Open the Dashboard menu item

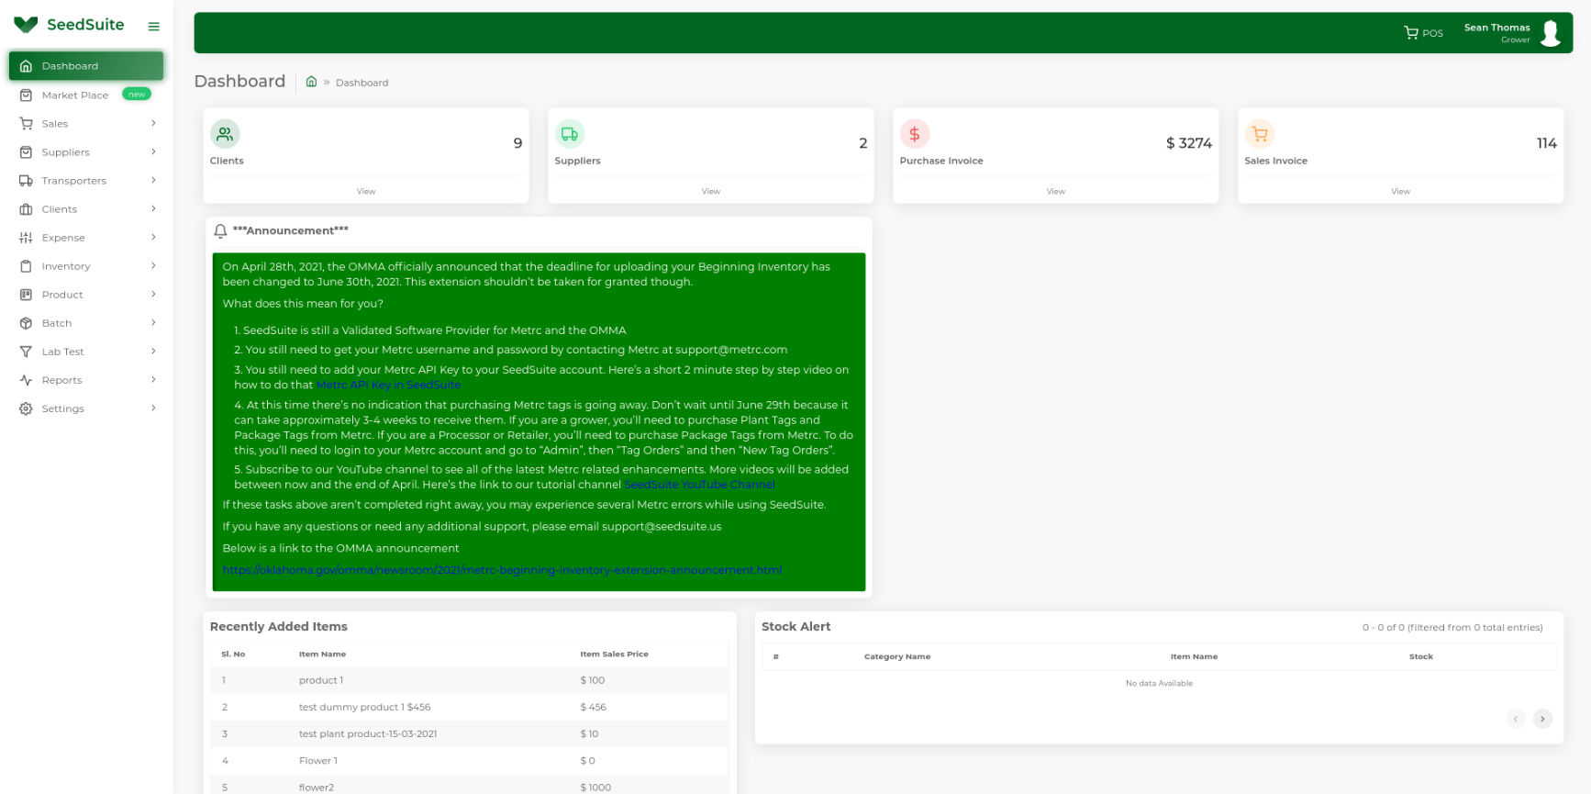tap(86, 66)
